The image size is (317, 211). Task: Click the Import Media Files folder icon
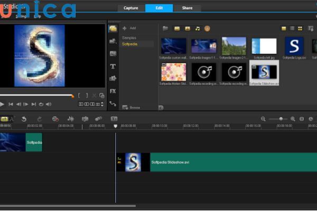165,28
